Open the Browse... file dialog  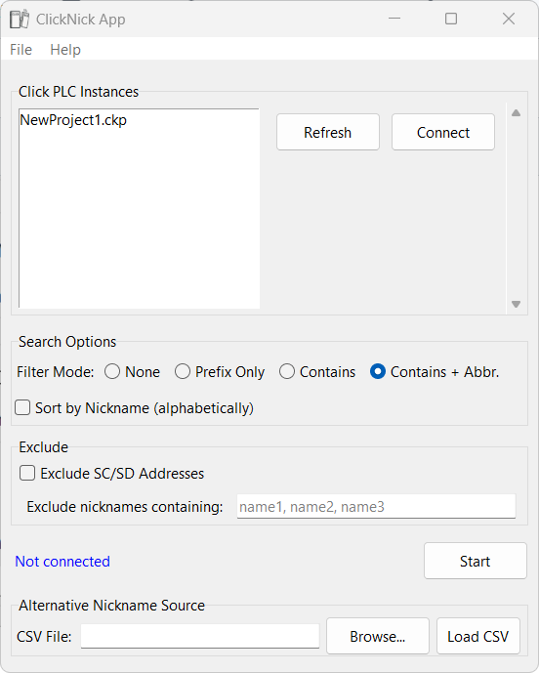click(x=378, y=636)
